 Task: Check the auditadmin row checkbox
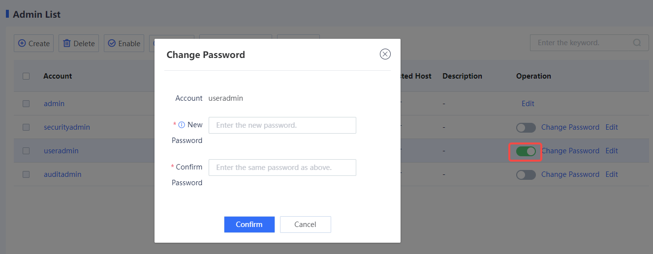pyautogui.click(x=26, y=174)
